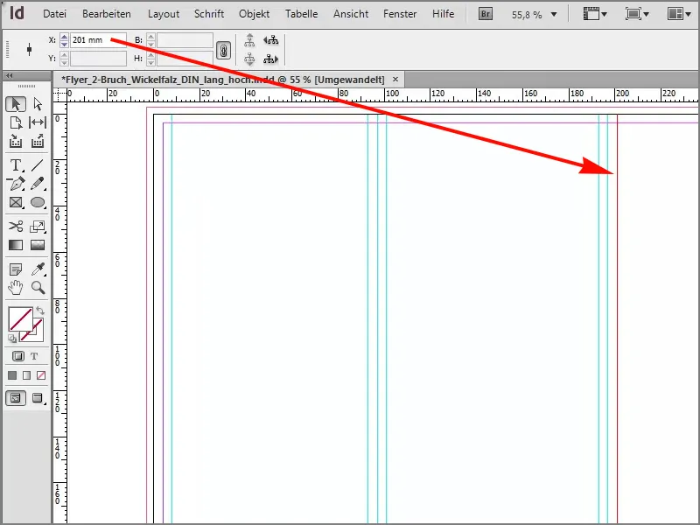This screenshot has height=525, width=700.
Task: Open View Options dropdown
Action: [595, 14]
